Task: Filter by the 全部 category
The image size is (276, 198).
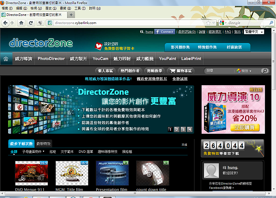Action: [x=14, y=152]
